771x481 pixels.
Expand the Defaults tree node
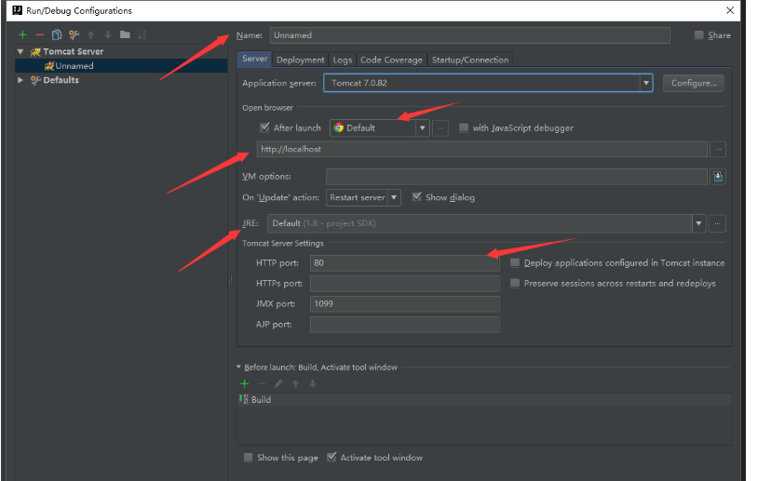click(20, 80)
